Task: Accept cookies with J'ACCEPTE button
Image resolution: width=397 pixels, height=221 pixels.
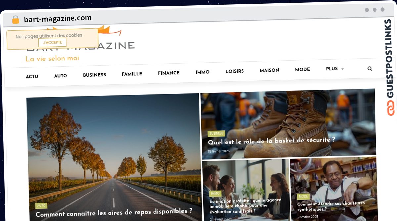Action: click(52, 42)
